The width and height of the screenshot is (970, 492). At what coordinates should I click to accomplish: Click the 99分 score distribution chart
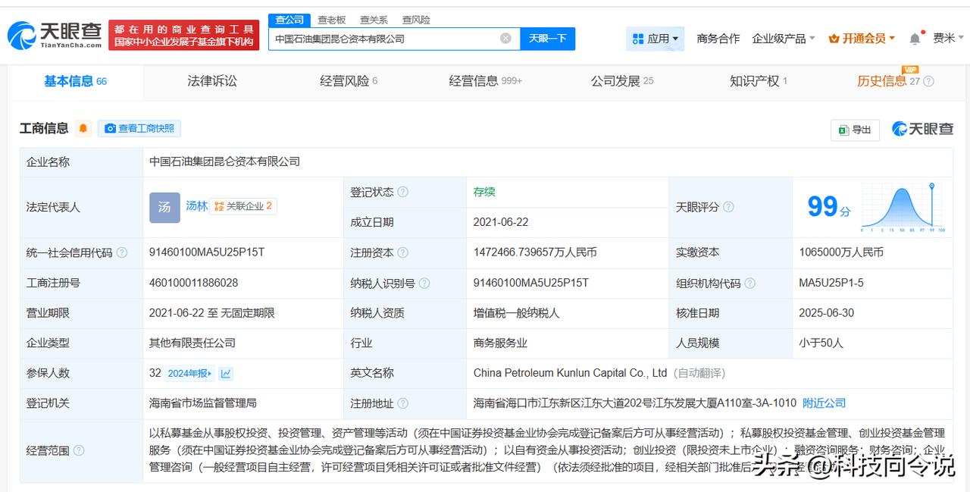click(x=902, y=207)
